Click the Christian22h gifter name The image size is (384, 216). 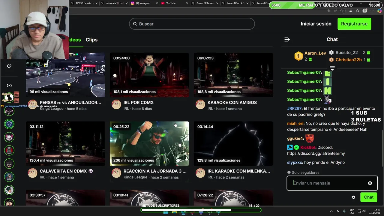point(349,60)
